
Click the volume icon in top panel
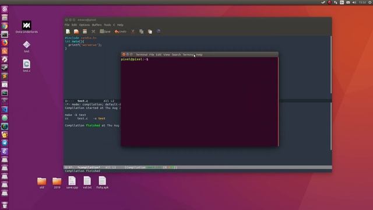tap(354, 2)
